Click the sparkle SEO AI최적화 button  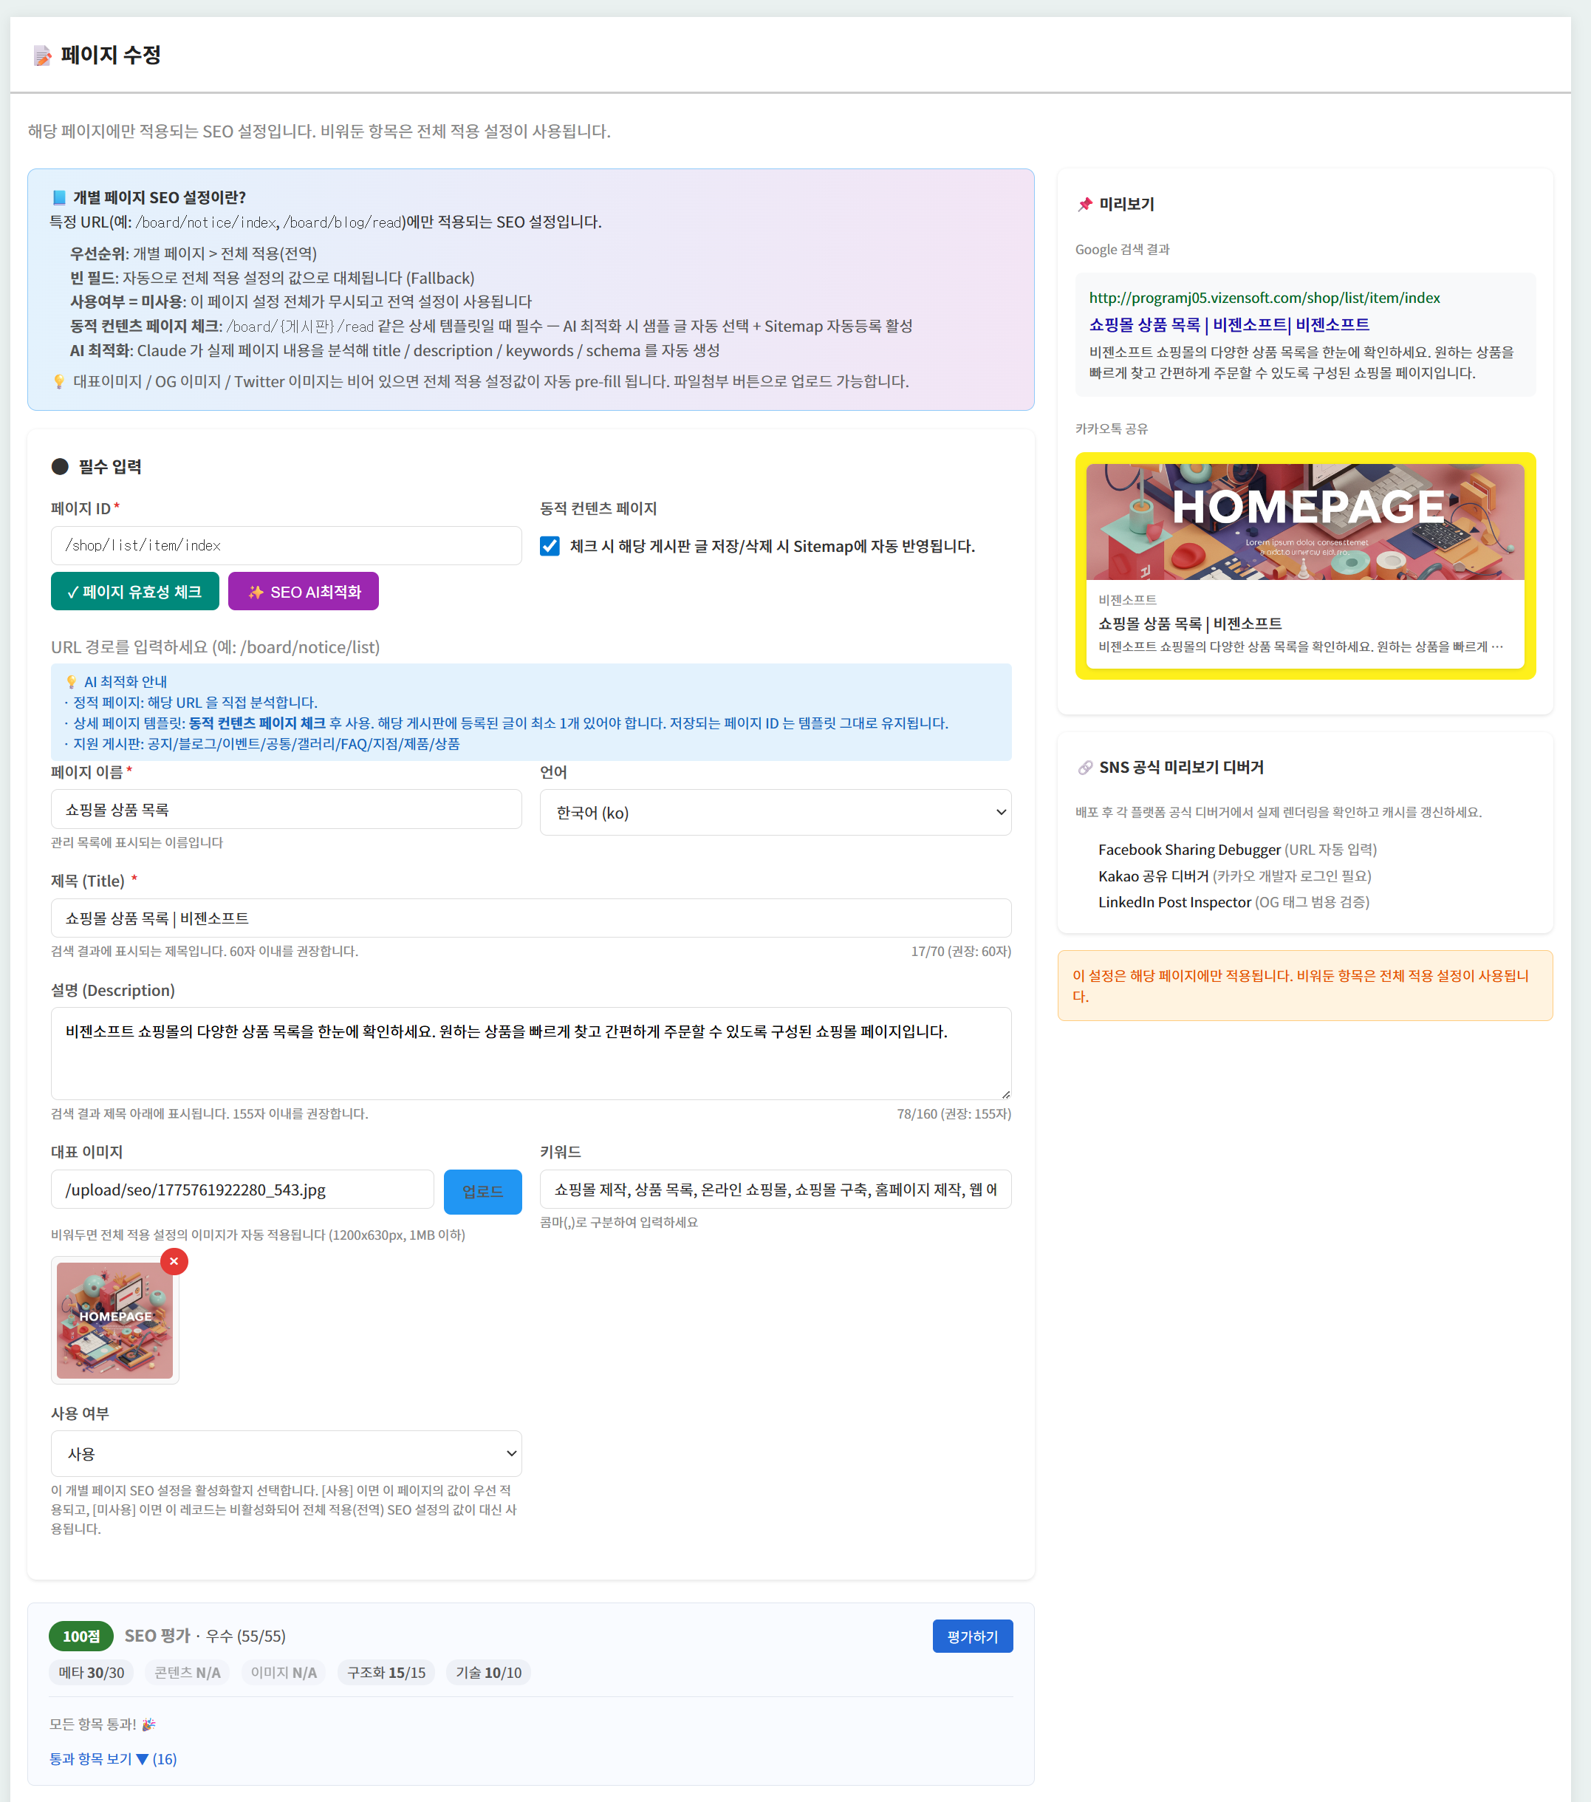click(304, 592)
